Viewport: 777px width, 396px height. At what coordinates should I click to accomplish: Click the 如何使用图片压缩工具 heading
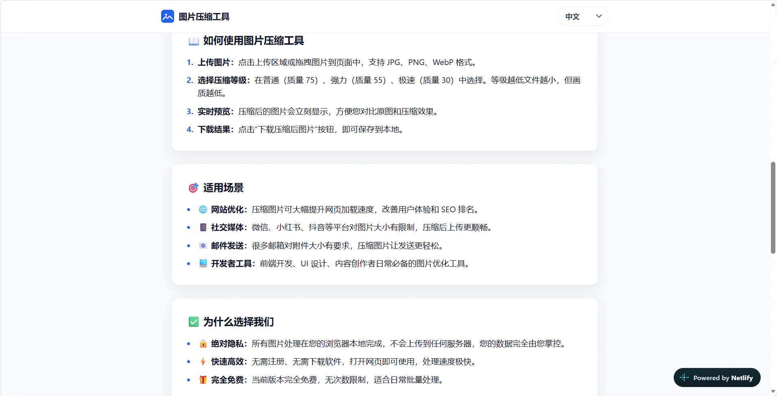253,41
